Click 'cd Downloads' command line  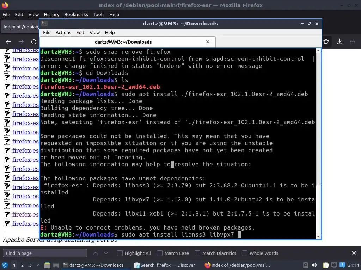point(107,73)
